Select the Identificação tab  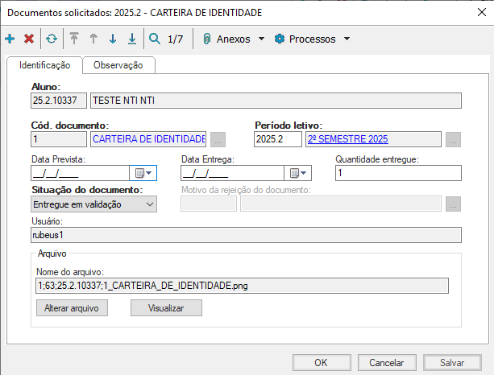[x=44, y=65]
